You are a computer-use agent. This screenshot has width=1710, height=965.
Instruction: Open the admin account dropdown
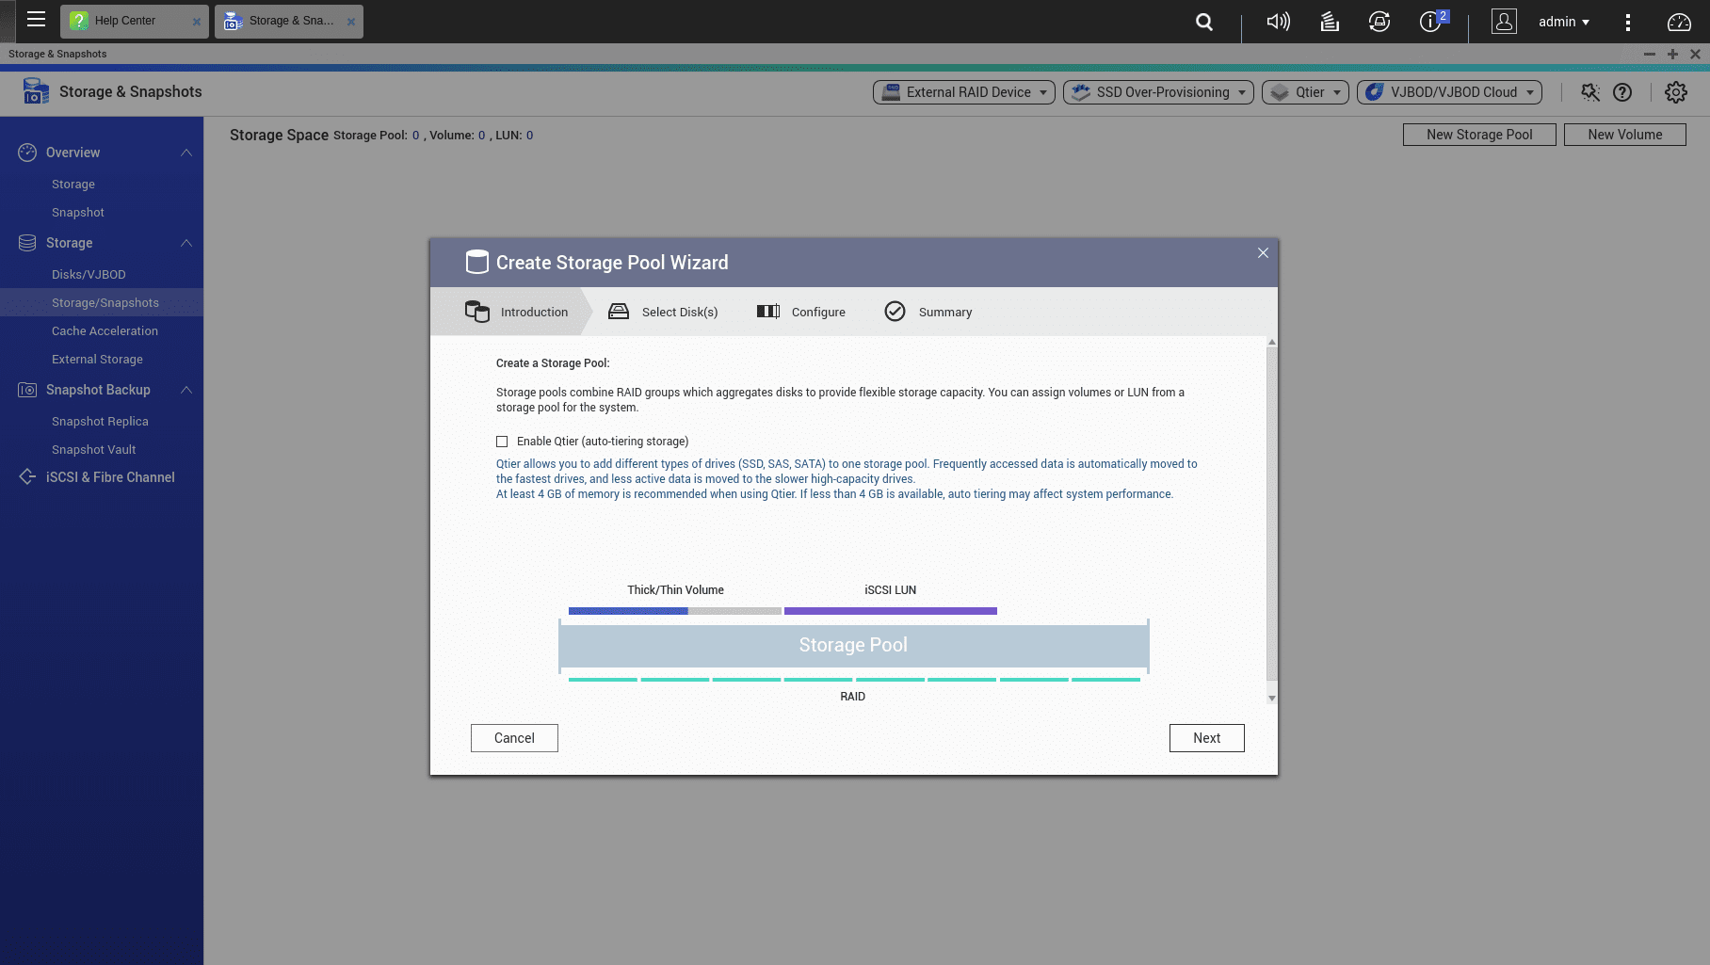click(x=1564, y=22)
